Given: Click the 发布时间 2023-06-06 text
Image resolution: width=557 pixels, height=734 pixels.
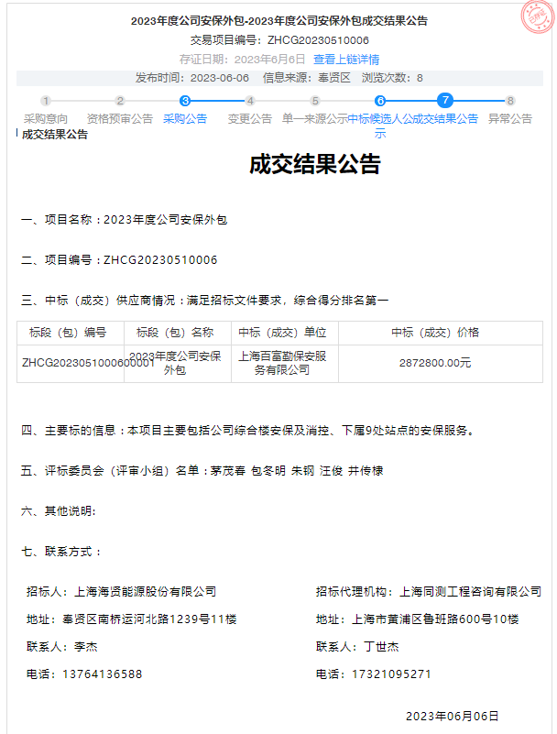Looking at the screenshot, I should pyautogui.click(x=191, y=78).
